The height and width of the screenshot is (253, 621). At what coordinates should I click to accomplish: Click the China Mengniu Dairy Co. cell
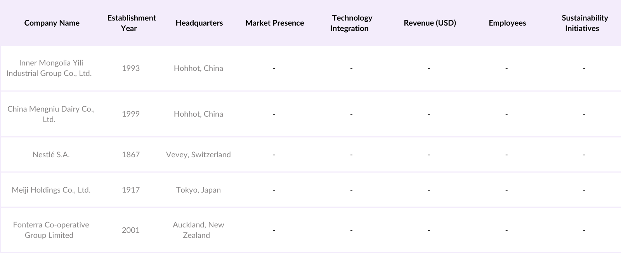(51, 114)
